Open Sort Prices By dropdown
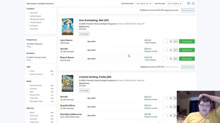Image resolution: width=220 pixels, height=123 pixels. click(x=174, y=3)
